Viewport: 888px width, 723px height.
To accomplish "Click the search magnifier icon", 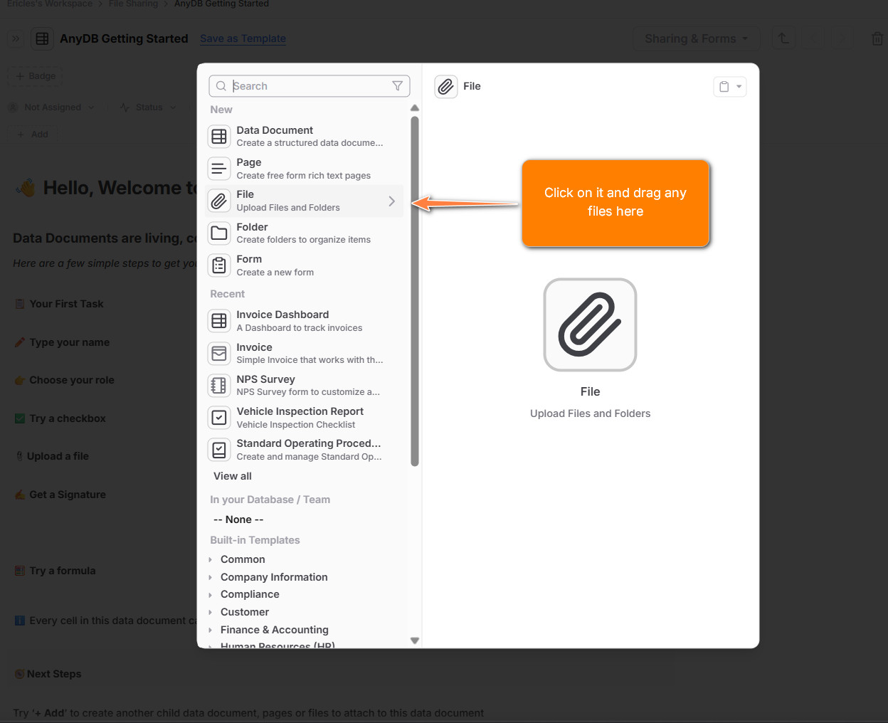I will 221,86.
